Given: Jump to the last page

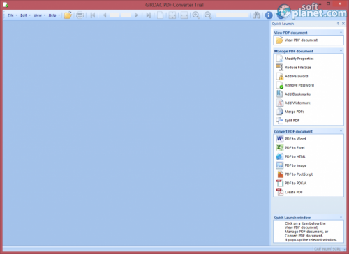Looking at the screenshot, I should (x=148, y=15).
